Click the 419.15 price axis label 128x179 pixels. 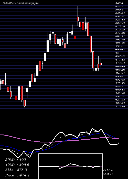120,106
